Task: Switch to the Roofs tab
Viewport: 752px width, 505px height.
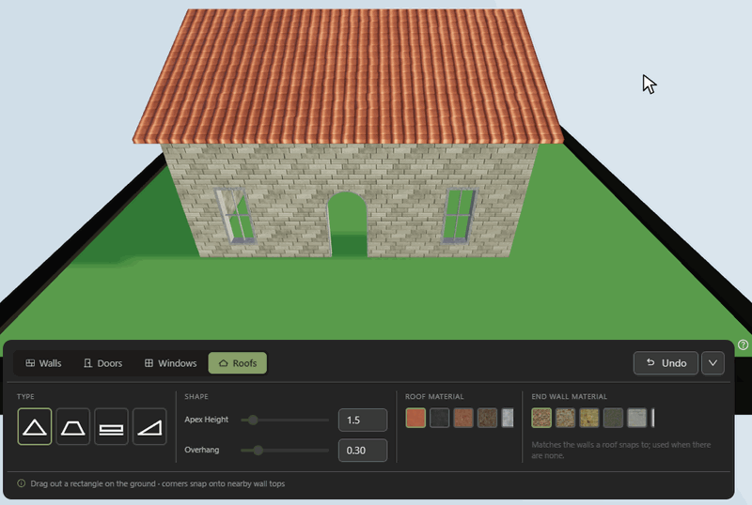Action: coord(238,363)
